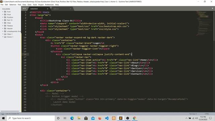This screenshot has height=121, width=215.
Task: Expand the Flexbox folder
Action: [x=3, y=26]
